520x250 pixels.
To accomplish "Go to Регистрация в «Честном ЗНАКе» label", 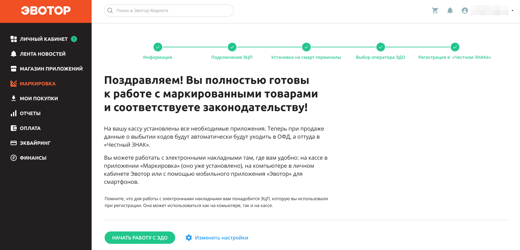I will 455,57.
